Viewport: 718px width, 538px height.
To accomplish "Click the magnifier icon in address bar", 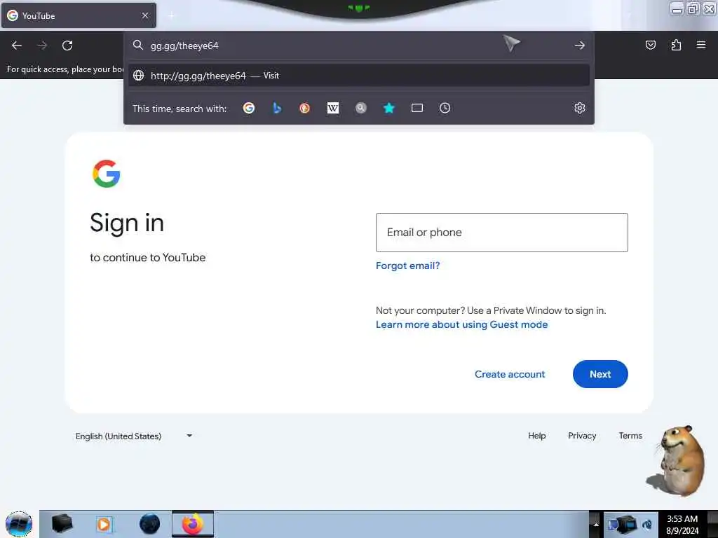I will (x=138, y=45).
